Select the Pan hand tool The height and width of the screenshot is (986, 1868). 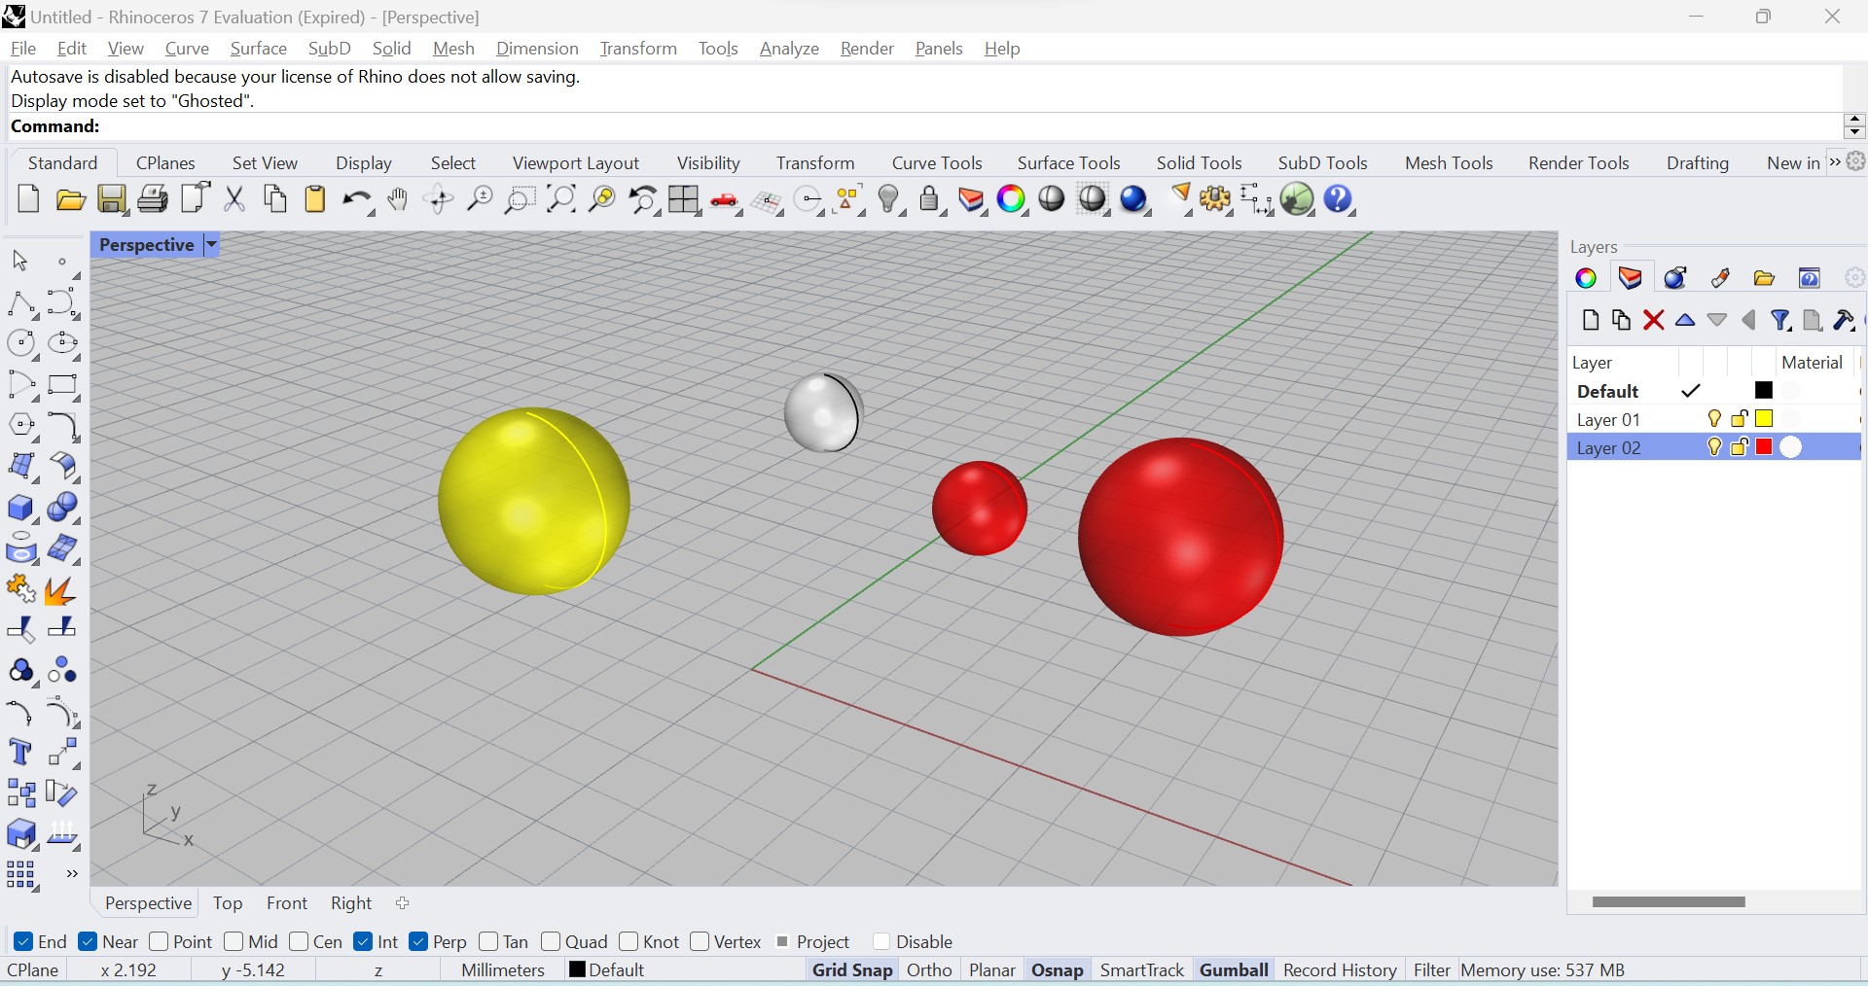398,200
